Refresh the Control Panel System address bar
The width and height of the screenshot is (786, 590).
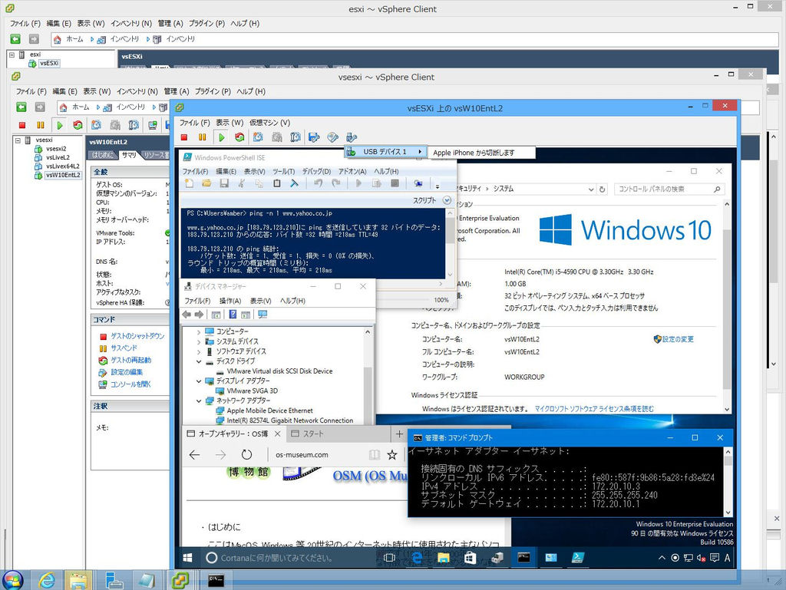[603, 190]
